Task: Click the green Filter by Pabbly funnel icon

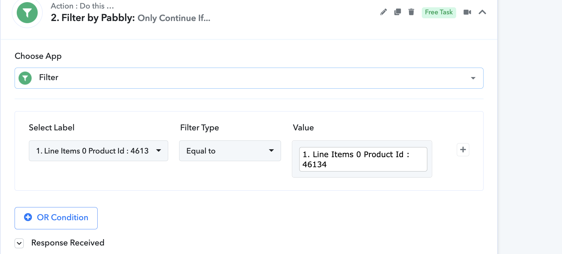Action: click(27, 13)
